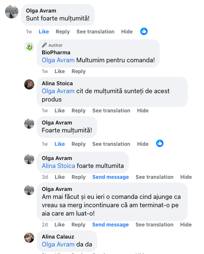Open Alina Calauz's profile picture
The image size is (204, 254).
click(29, 238)
